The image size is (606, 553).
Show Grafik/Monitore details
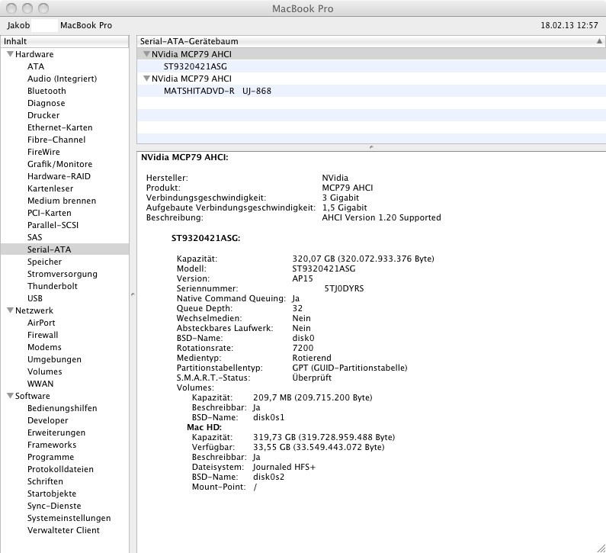coord(59,164)
